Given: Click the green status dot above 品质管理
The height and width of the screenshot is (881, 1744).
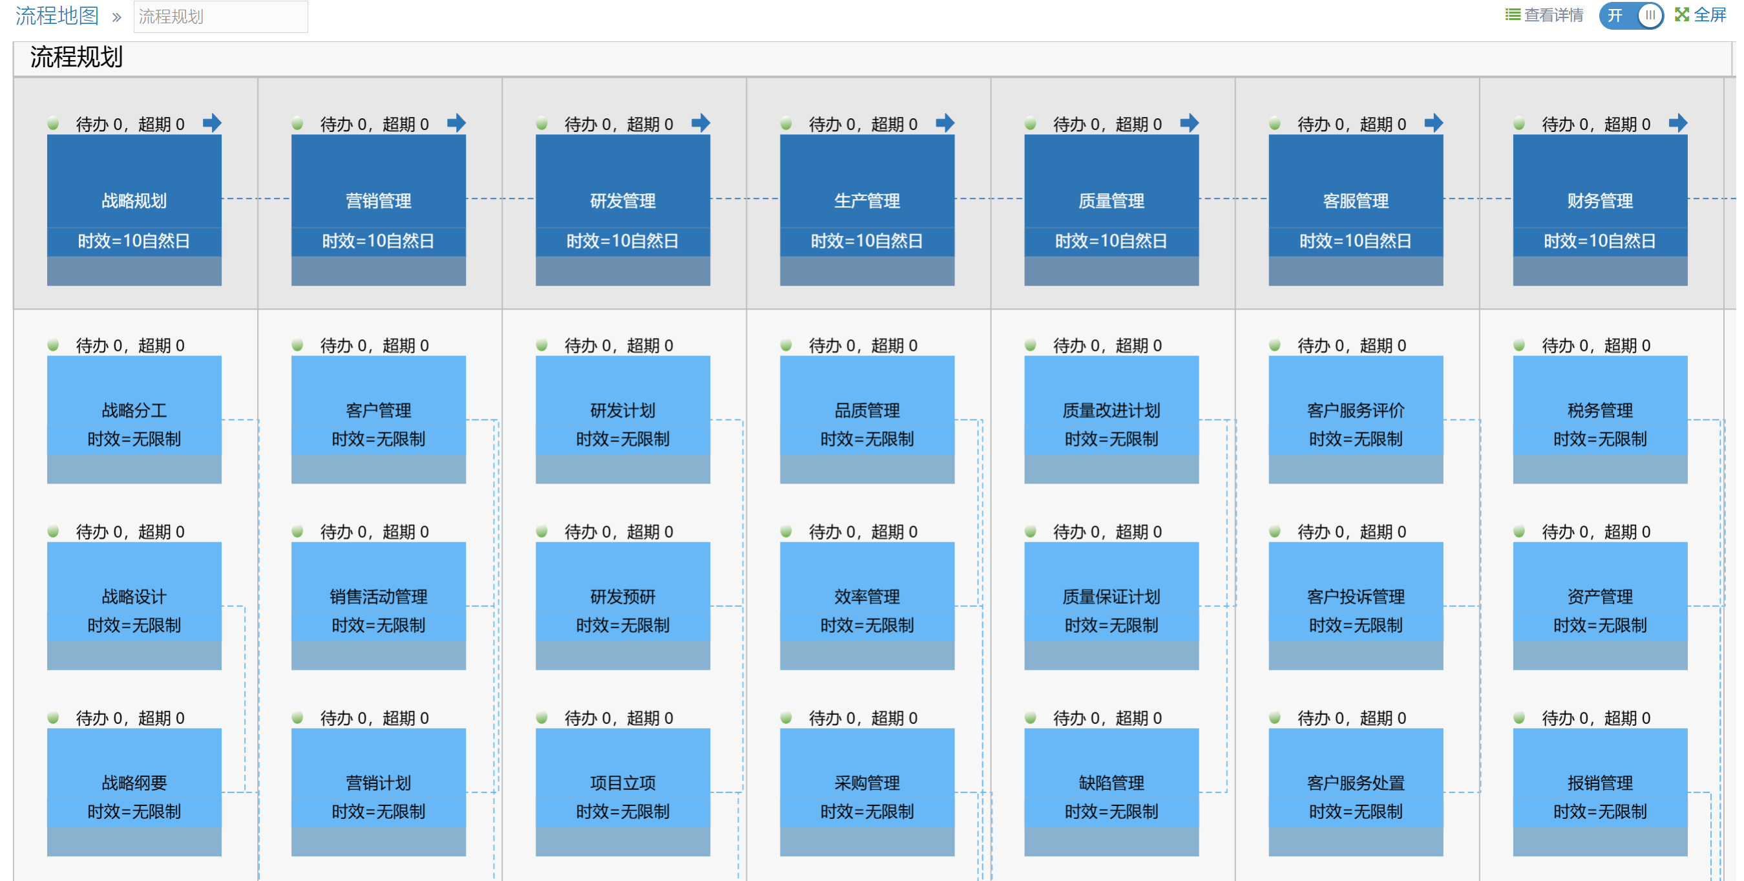Looking at the screenshot, I should click(x=786, y=345).
